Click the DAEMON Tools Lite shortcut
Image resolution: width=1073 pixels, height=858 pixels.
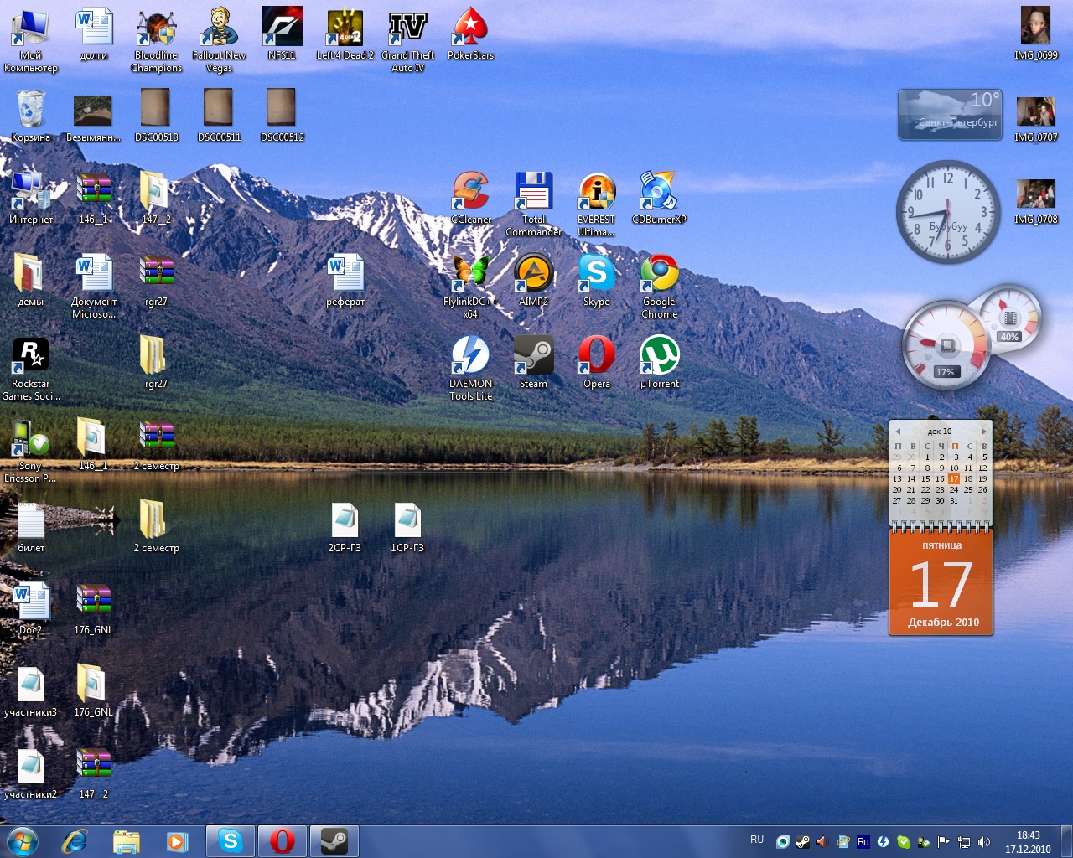point(470,368)
